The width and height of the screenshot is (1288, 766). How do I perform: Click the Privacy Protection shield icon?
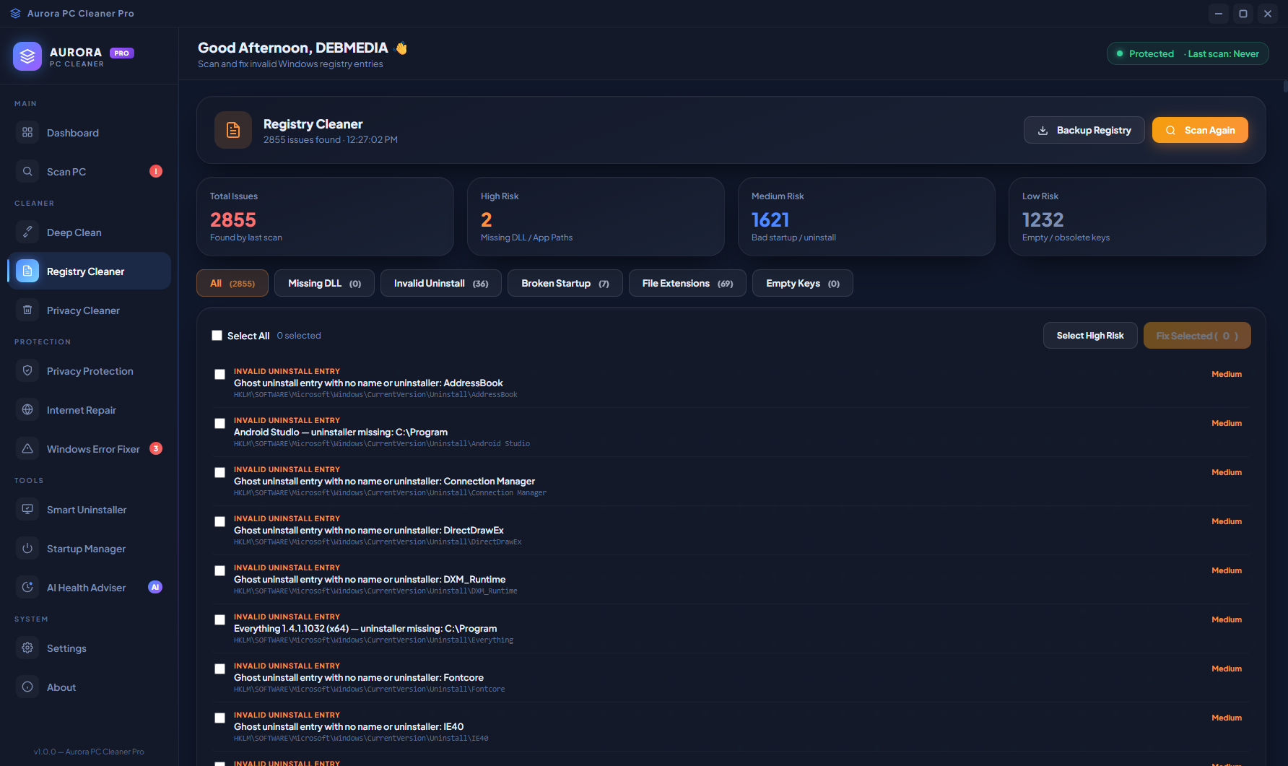tap(27, 371)
